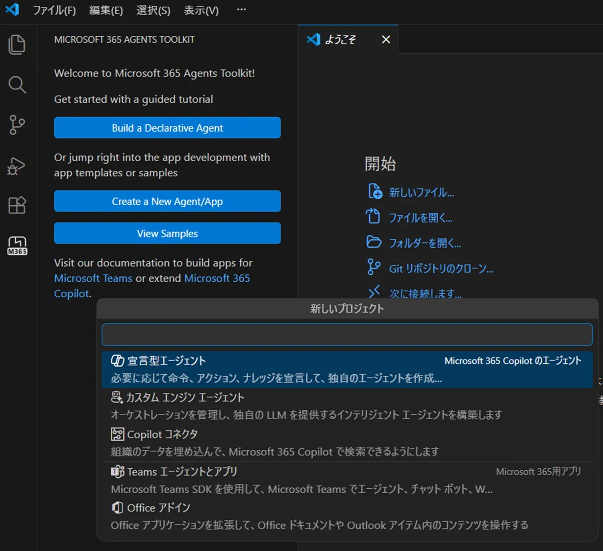Open the overflow menu (…) in the menu bar

241,9
